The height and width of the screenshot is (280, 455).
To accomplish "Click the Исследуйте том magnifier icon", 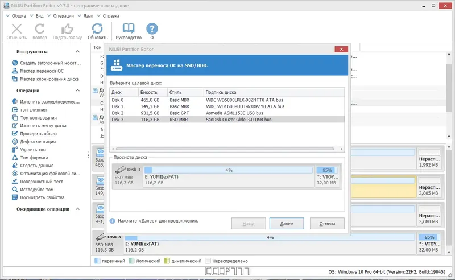I will [15, 190].
